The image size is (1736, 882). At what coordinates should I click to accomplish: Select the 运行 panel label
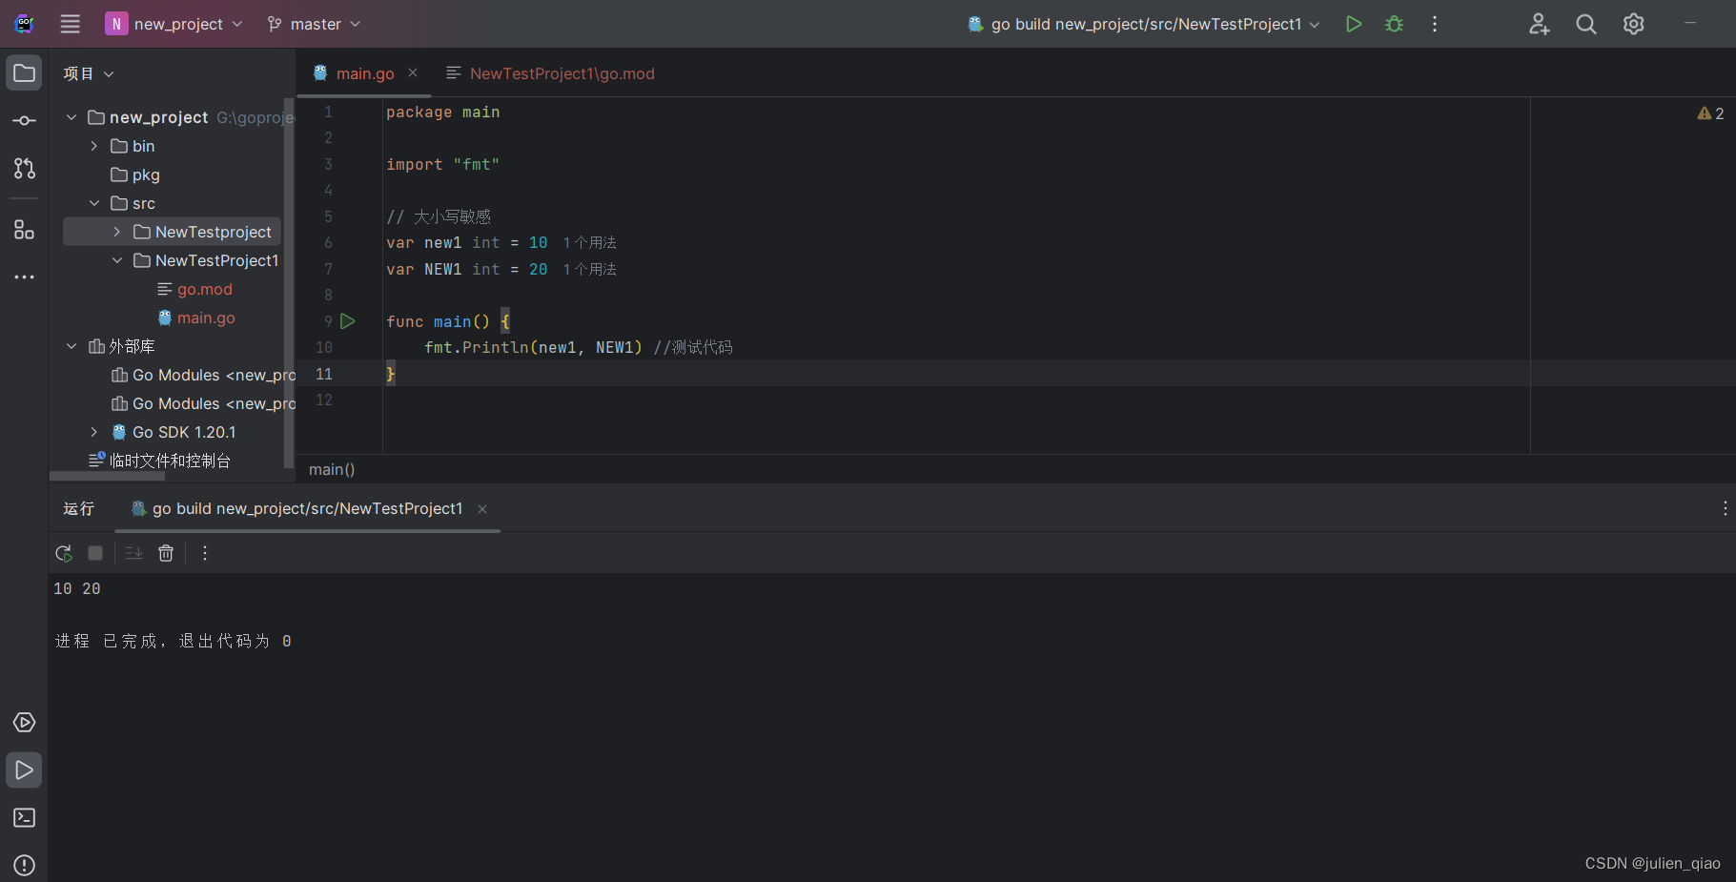coord(79,509)
